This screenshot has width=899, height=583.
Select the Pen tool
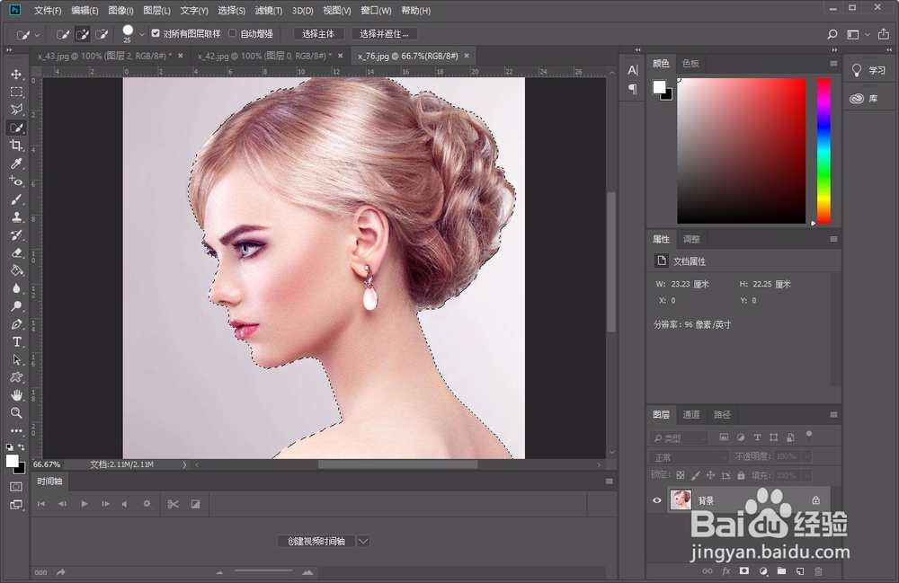(16, 324)
